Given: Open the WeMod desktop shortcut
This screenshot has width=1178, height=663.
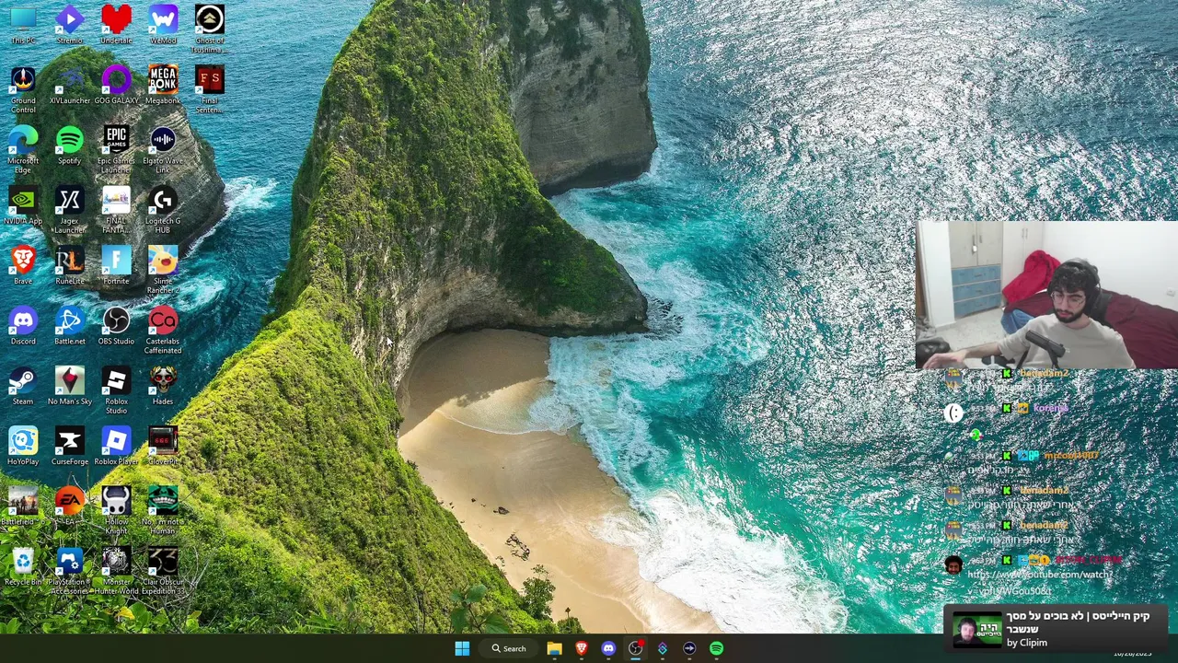Looking at the screenshot, I should pyautogui.click(x=163, y=25).
